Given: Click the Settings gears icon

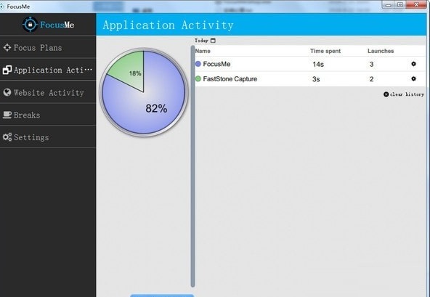Looking at the screenshot, I should [x=7, y=137].
